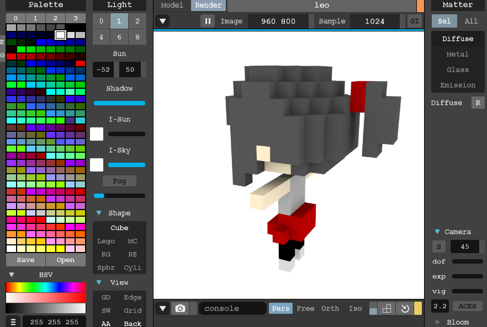Collapse the HSV section
This screenshot has width=487, height=327.
[12, 275]
